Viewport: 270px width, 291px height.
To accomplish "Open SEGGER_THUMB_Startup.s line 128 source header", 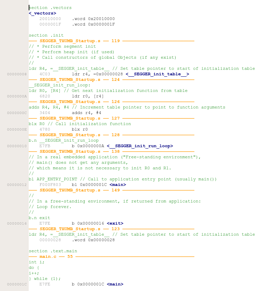I will (x=111, y=135).
